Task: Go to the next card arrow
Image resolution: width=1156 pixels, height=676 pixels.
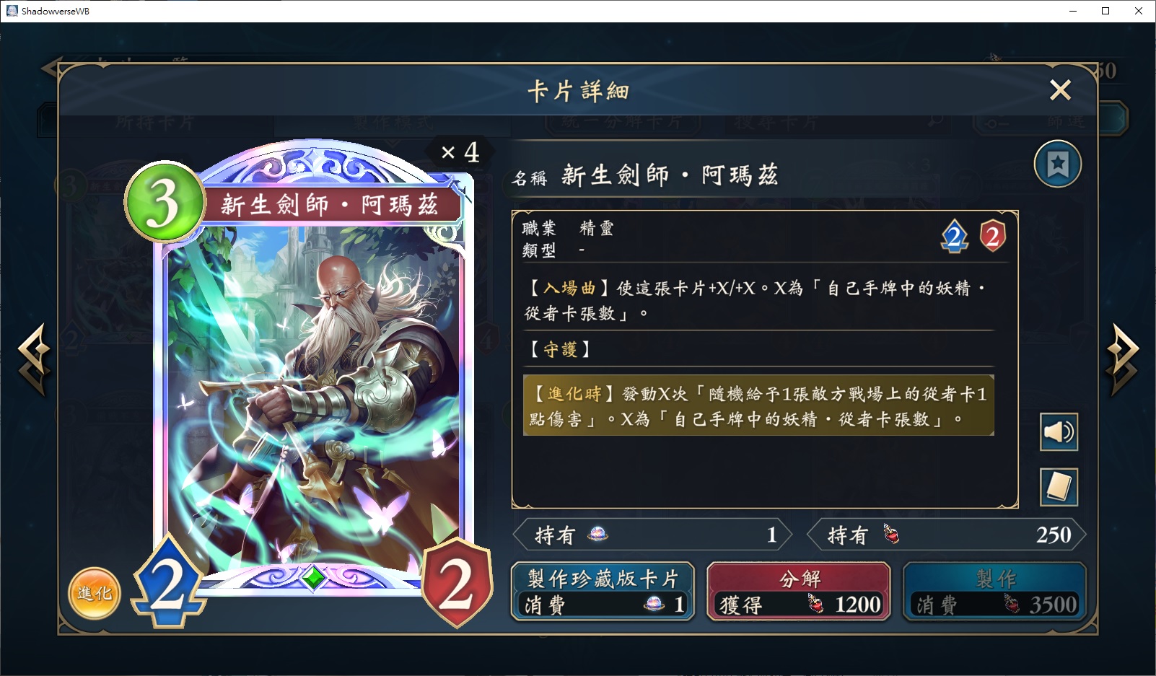Action: (x=1121, y=359)
